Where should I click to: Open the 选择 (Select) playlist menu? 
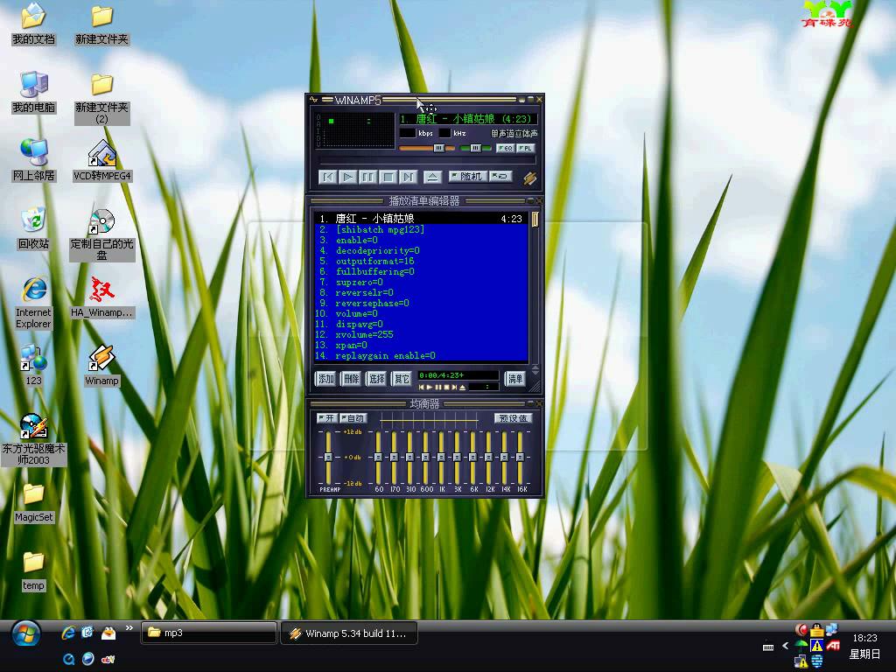[376, 378]
